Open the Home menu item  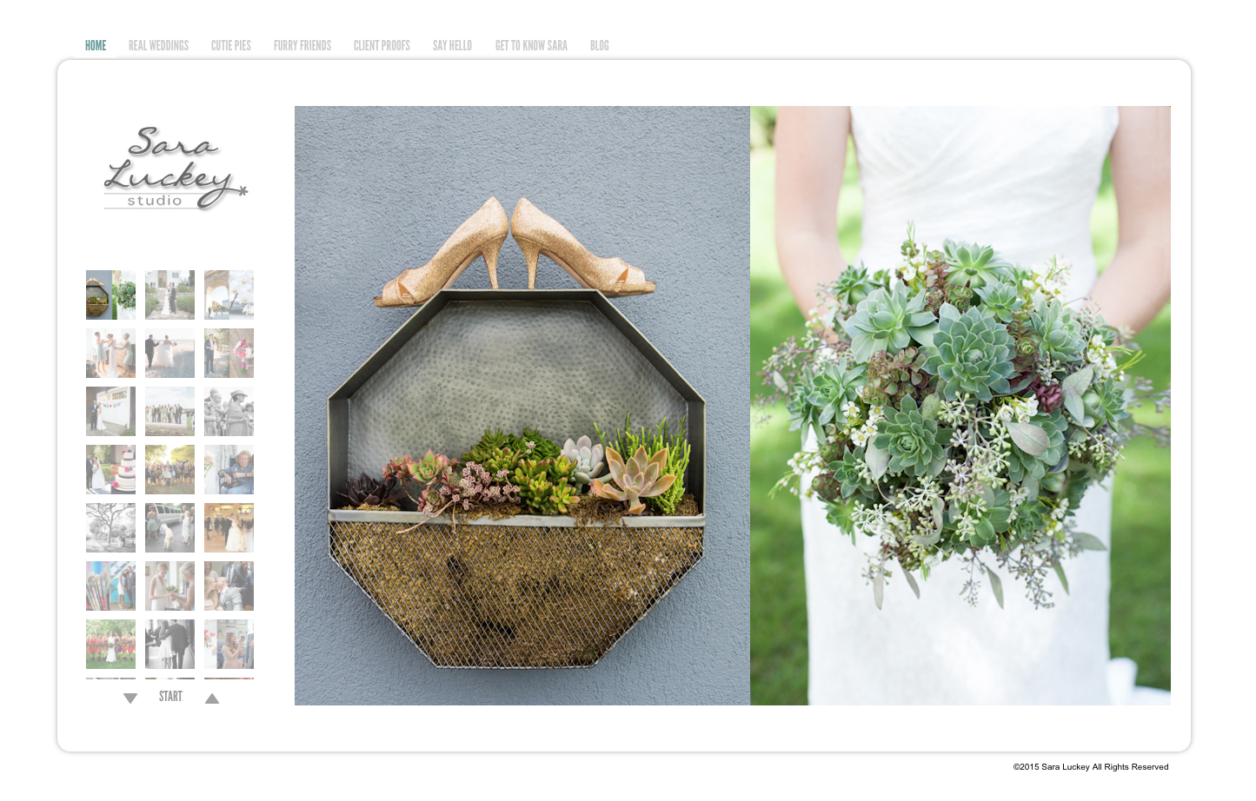[96, 46]
